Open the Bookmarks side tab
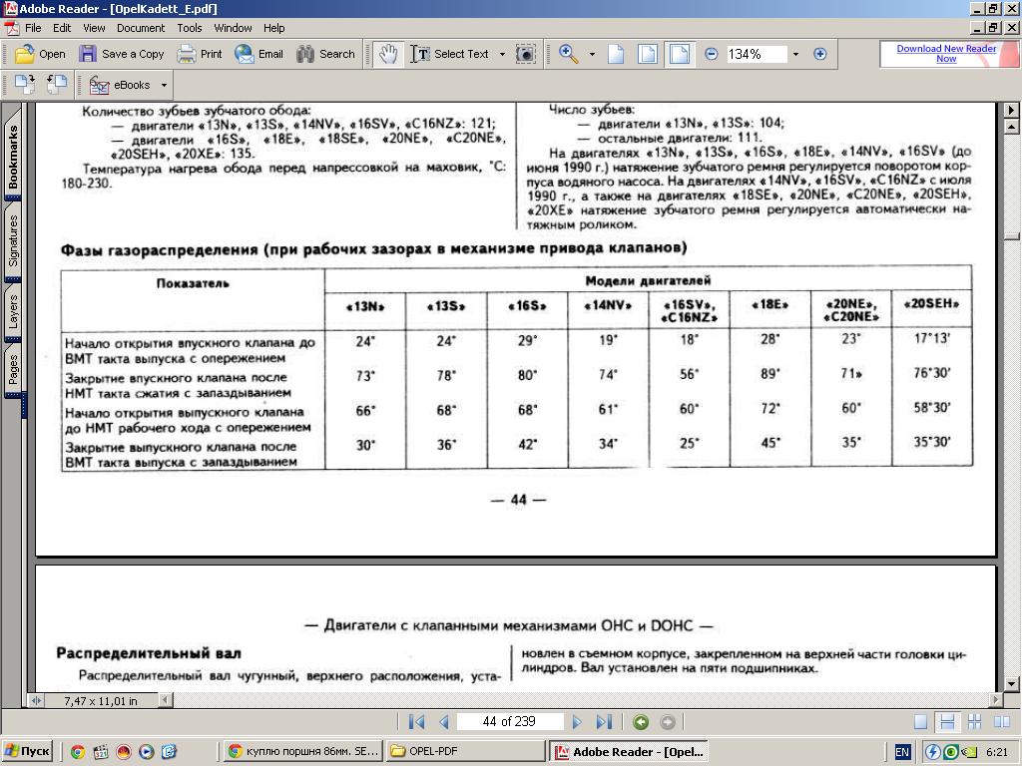 point(13,158)
